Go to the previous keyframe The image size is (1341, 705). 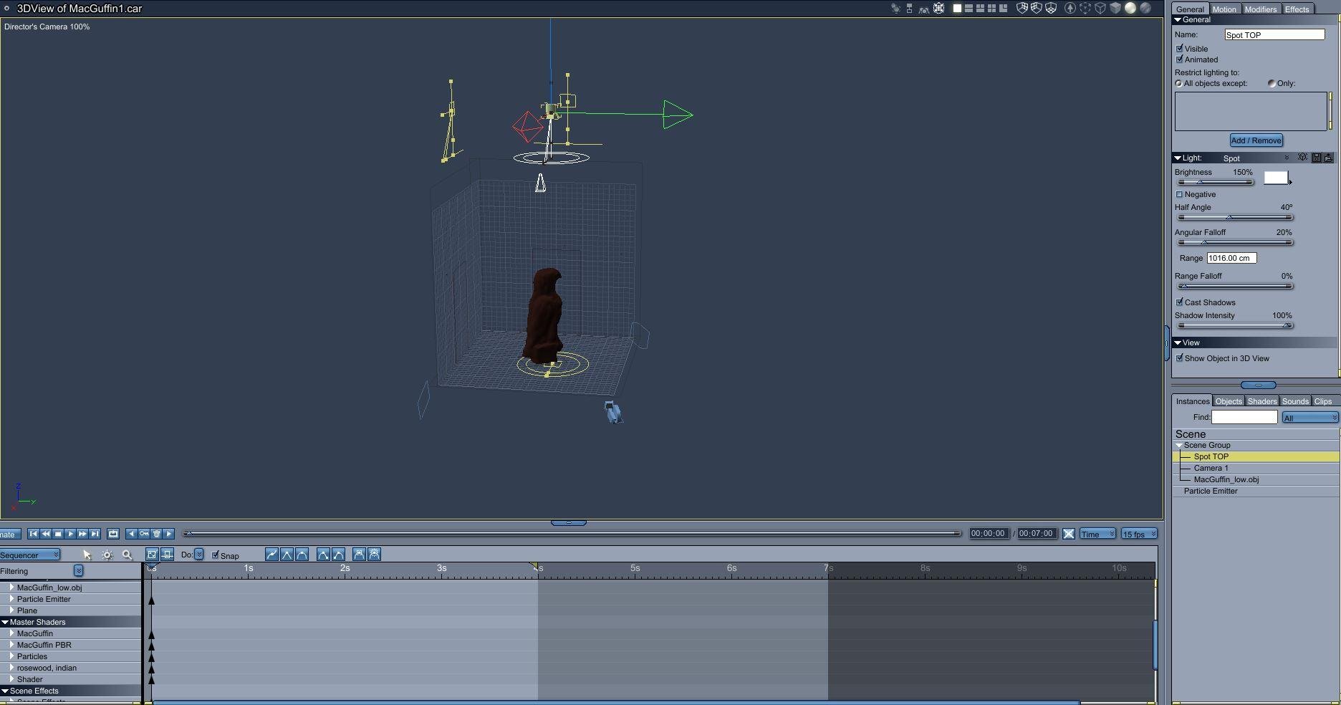pos(131,534)
